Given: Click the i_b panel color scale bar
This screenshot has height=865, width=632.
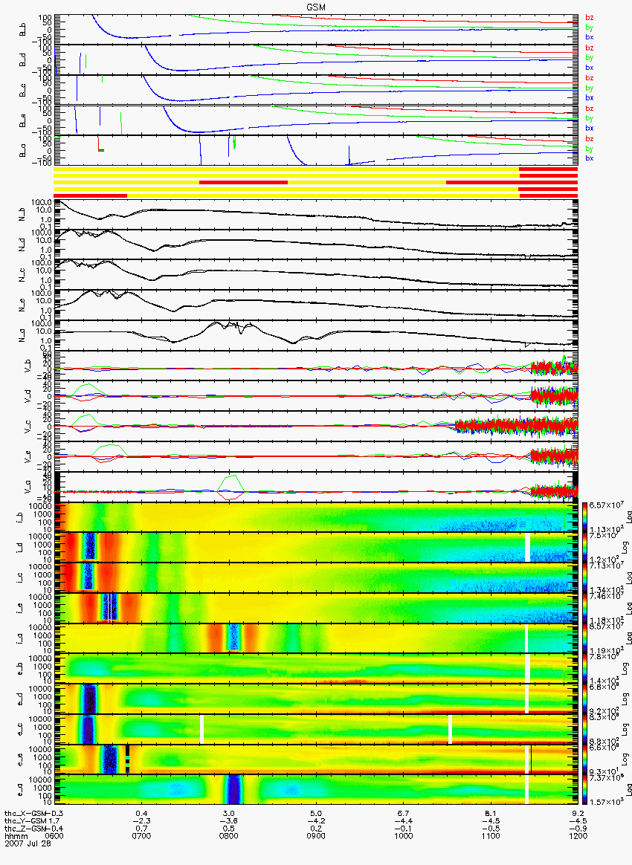Looking at the screenshot, I should click(x=584, y=517).
